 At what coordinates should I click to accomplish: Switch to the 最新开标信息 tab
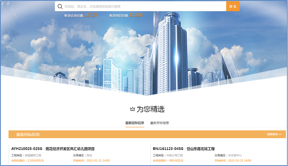click(x=160, y=123)
